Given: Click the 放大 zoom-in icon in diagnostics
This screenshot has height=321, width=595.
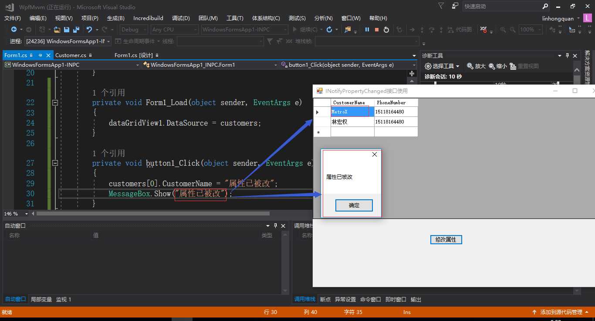Looking at the screenshot, I should 470,66.
